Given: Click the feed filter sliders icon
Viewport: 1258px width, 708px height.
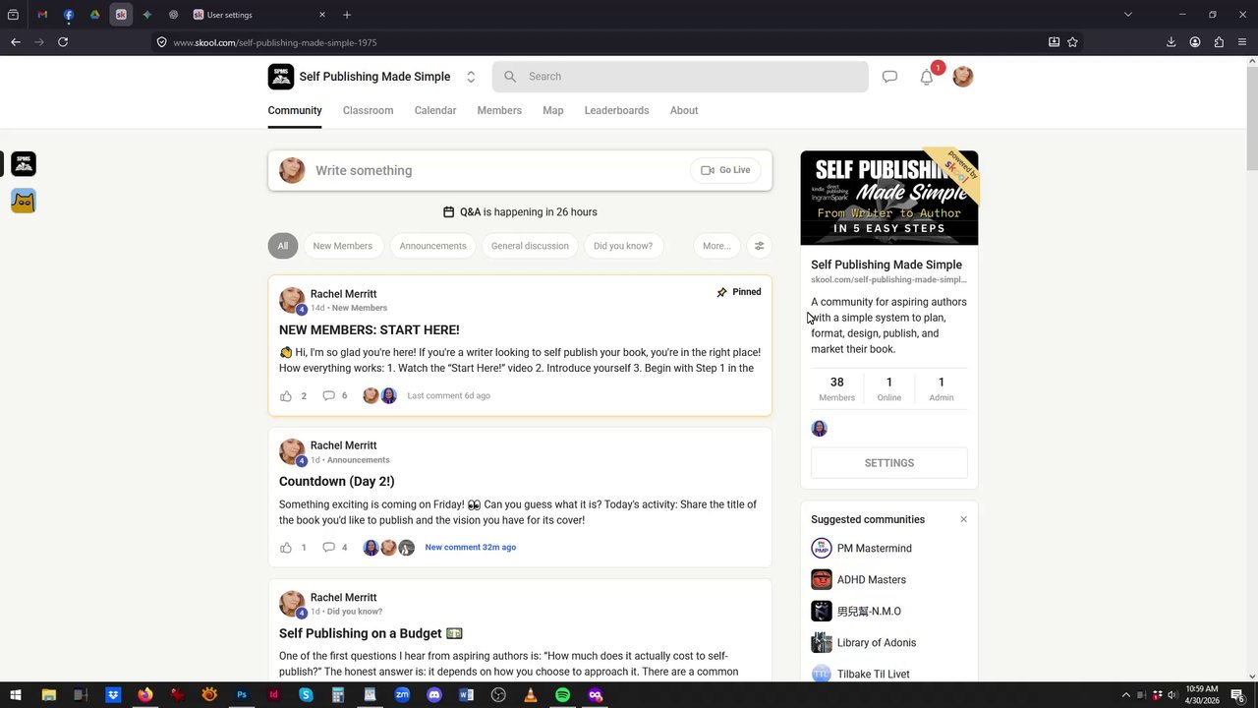Looking at the screenshot, I should pyautogui.click(x=759, y=246).
